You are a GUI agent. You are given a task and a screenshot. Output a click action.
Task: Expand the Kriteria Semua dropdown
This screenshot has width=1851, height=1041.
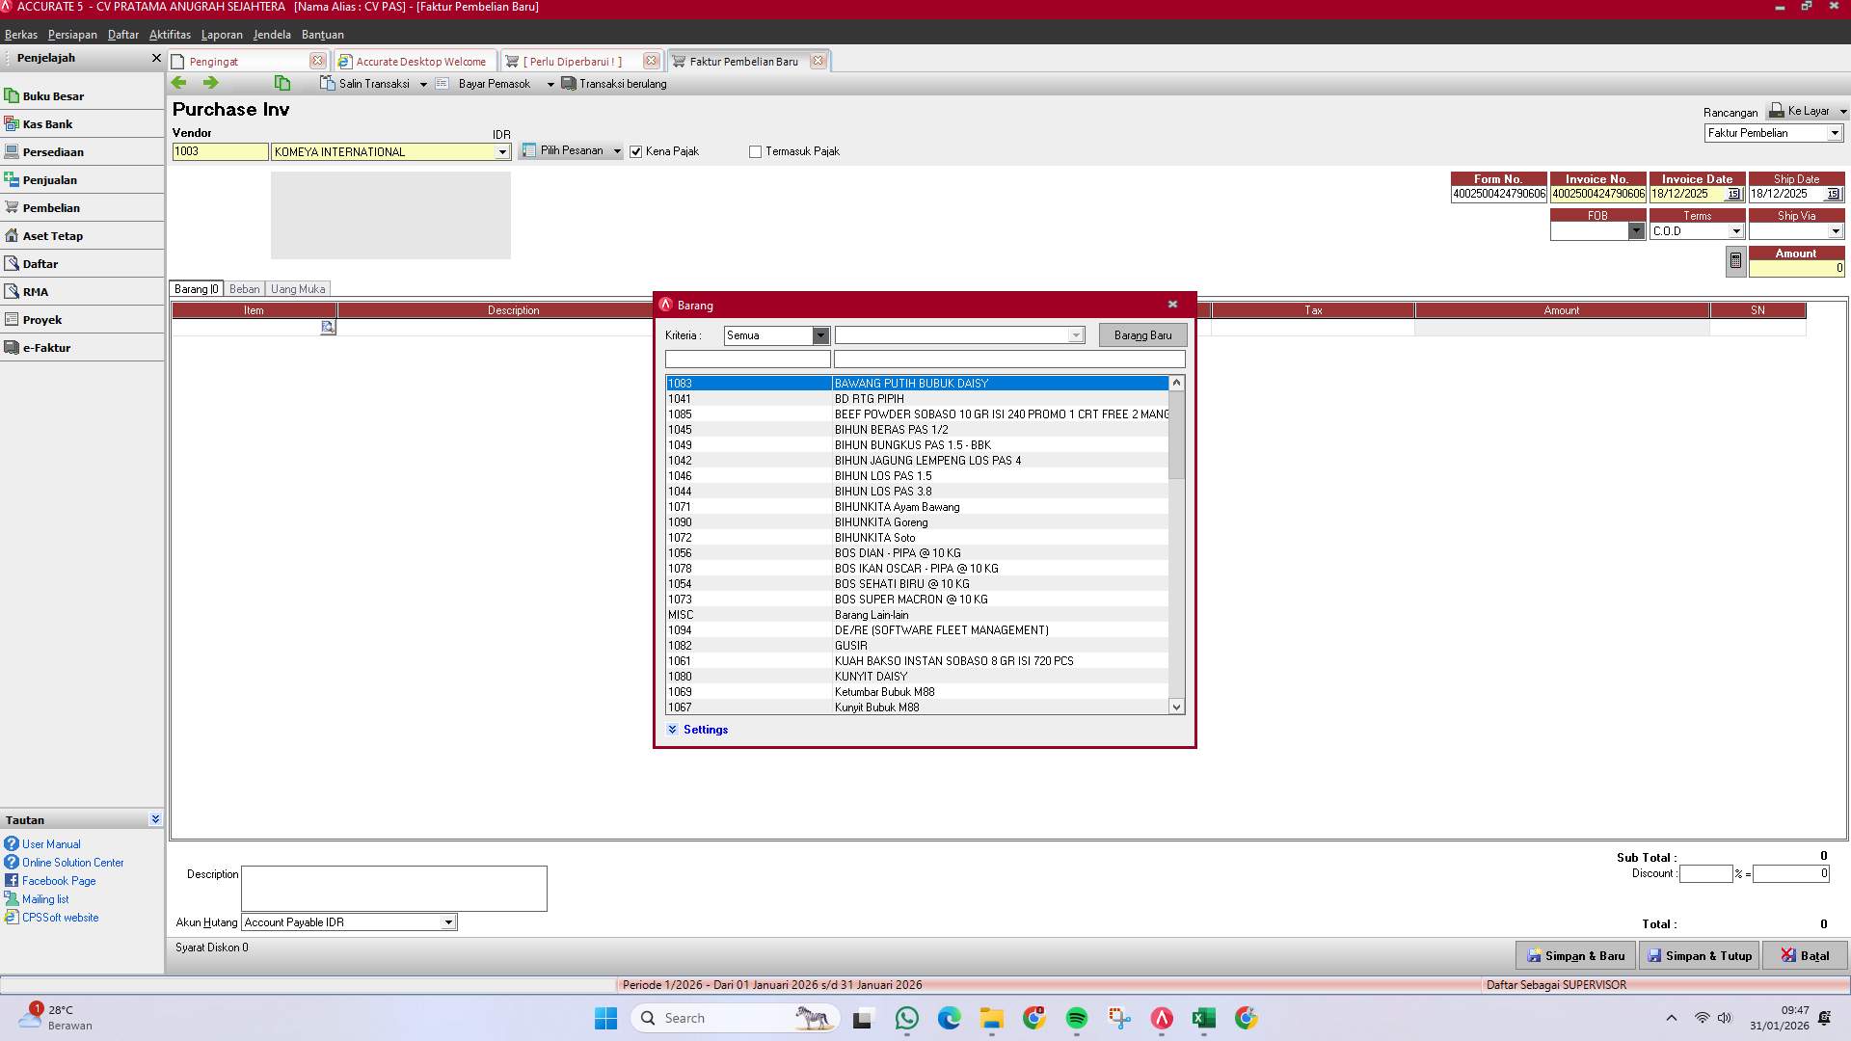(x=820, y=335)
